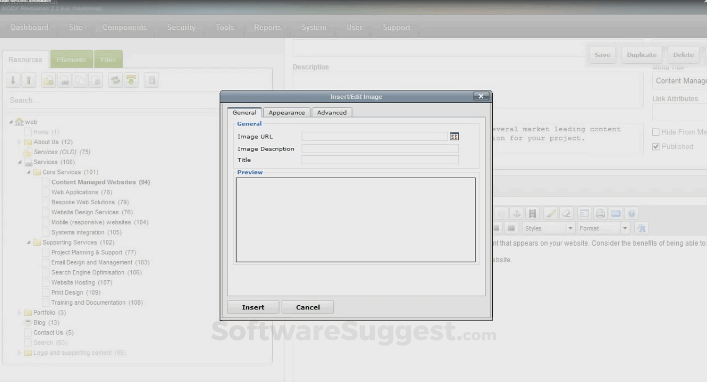Select the refresh tree icon
This screenshot has width=707, height=382.
coord(115,79)
